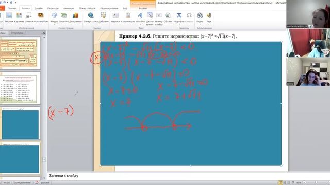The width and height of the screenshot is (330, 185).
Task: Open the Формат contextual tab
Action: click(143, 8)
